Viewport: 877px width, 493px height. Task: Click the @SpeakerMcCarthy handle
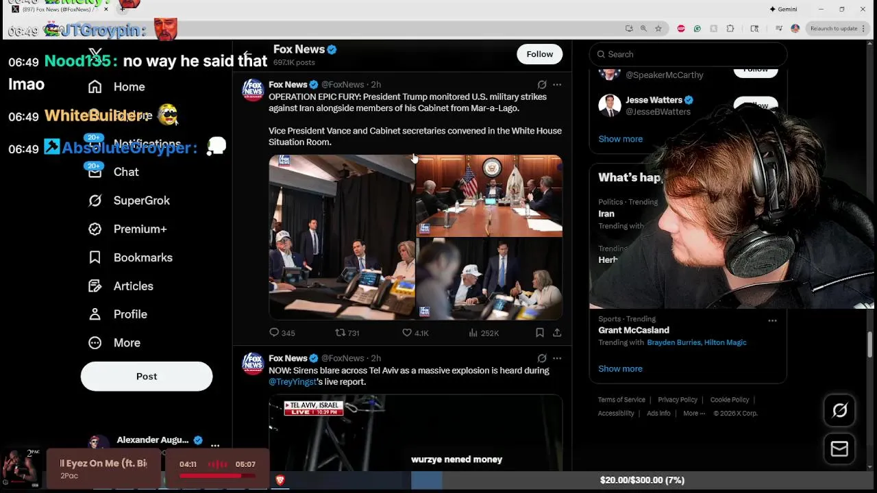[665, 75]
